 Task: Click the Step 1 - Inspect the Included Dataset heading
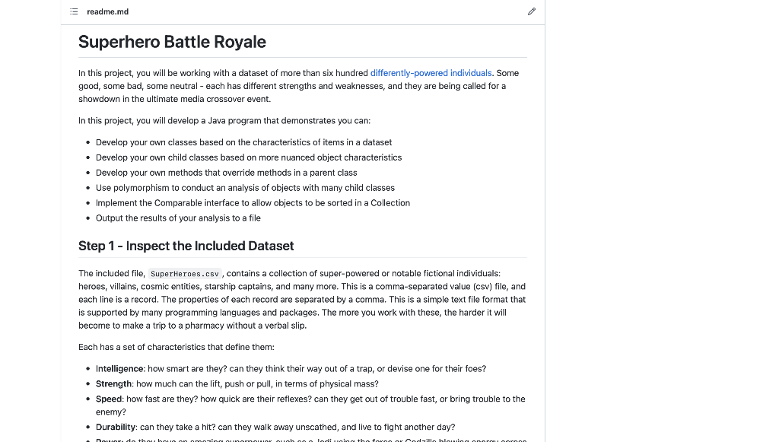click(x=186, y=246)
